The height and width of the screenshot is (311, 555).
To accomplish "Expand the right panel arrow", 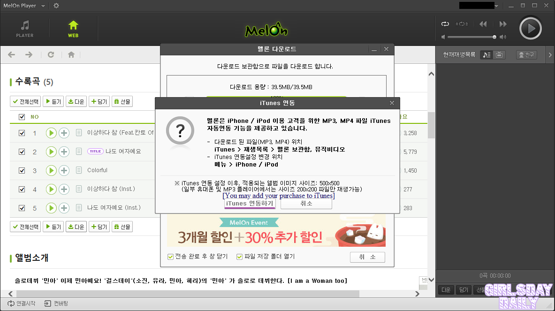I will 550,55.
